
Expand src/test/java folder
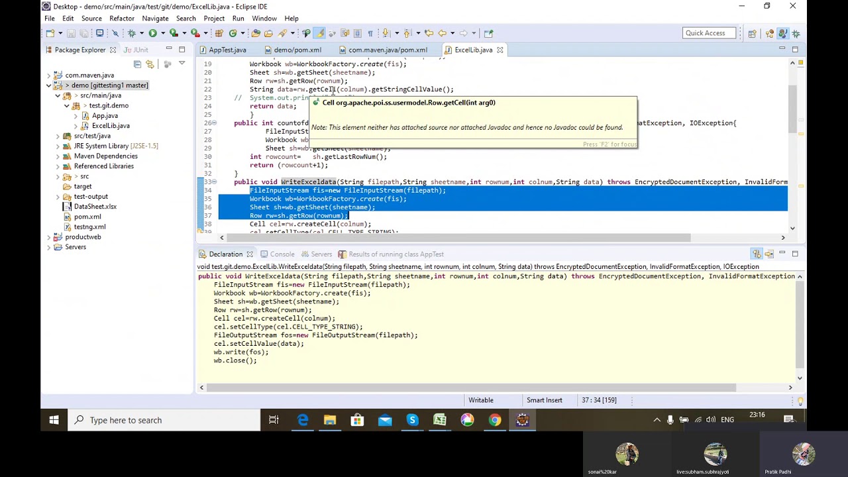tap(58, 136)
